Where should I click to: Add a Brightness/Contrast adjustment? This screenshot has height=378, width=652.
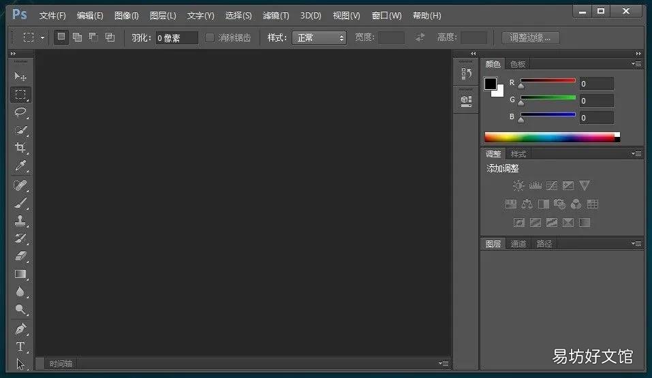(518, 185)
